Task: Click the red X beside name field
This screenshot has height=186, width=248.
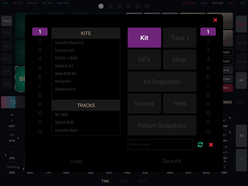Action: [211, 145]
